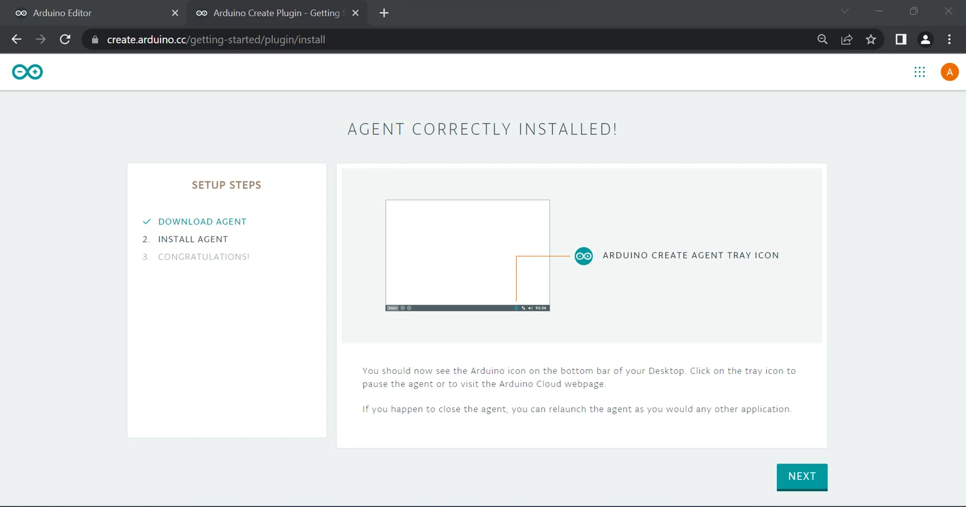Select the DOWNLOAD AGENT setup step
966x507 pixels.
[202, 222]
